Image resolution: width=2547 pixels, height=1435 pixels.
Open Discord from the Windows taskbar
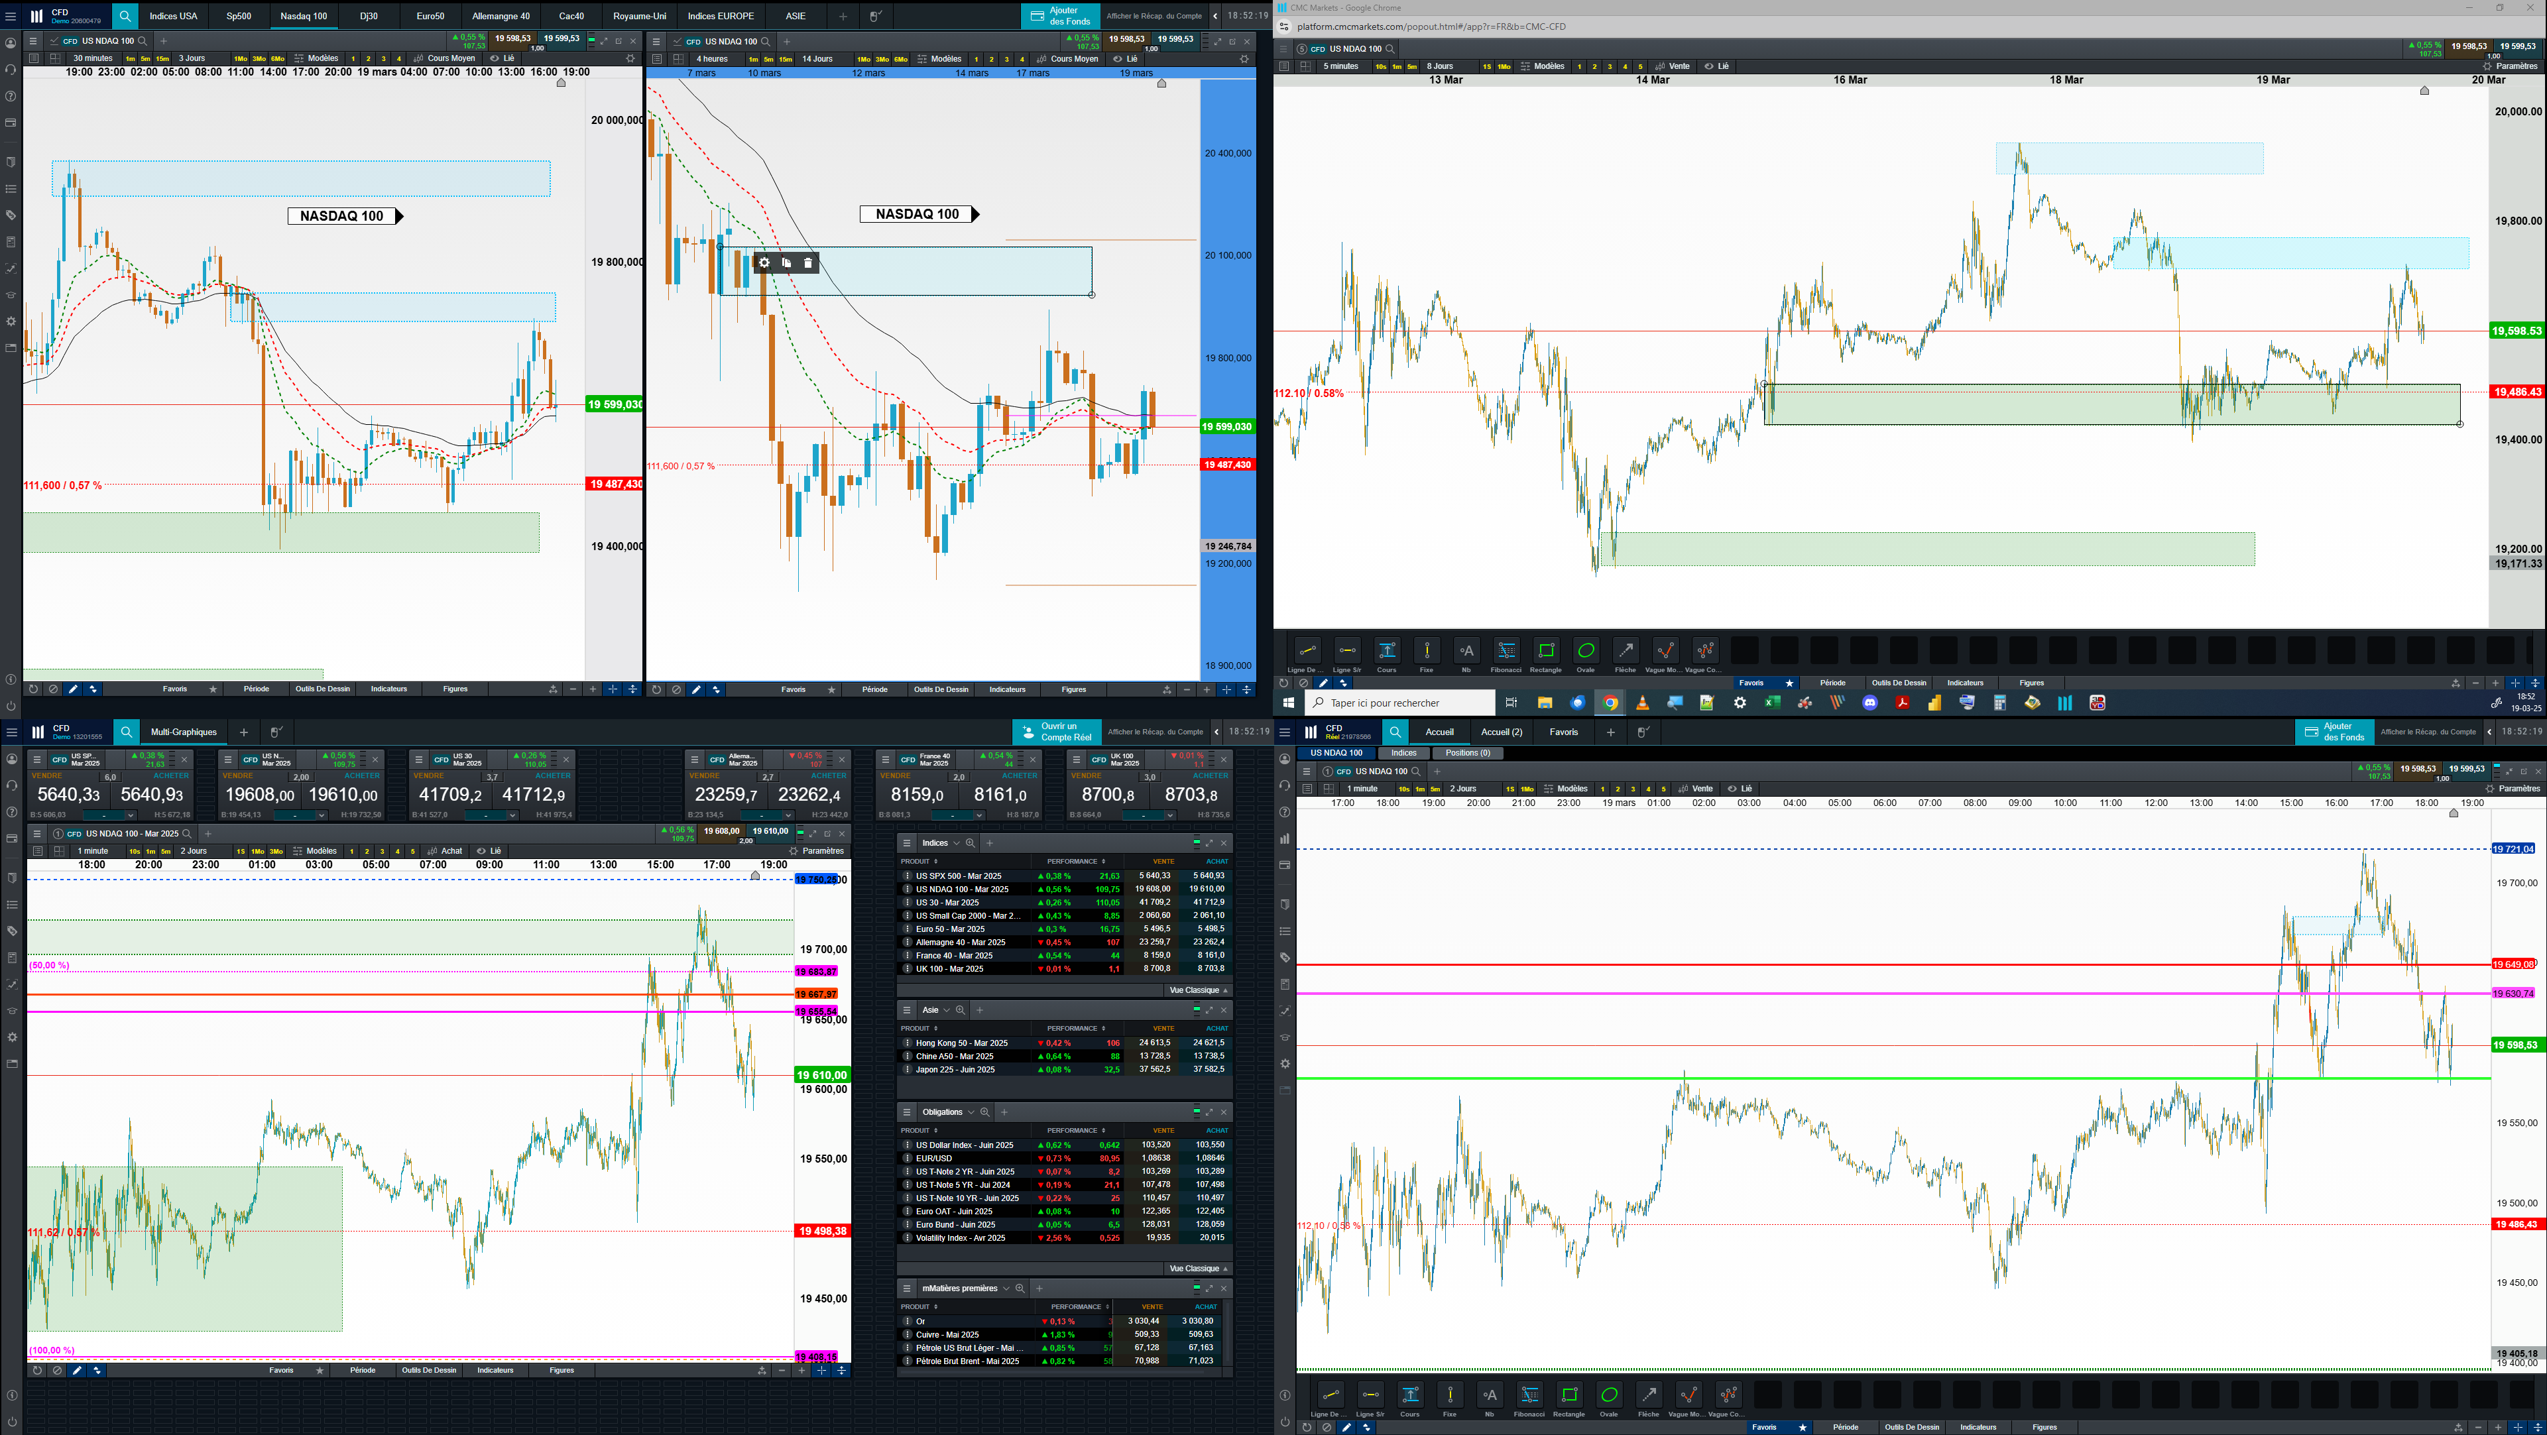pyautogui.click(x=1869, y=703)
